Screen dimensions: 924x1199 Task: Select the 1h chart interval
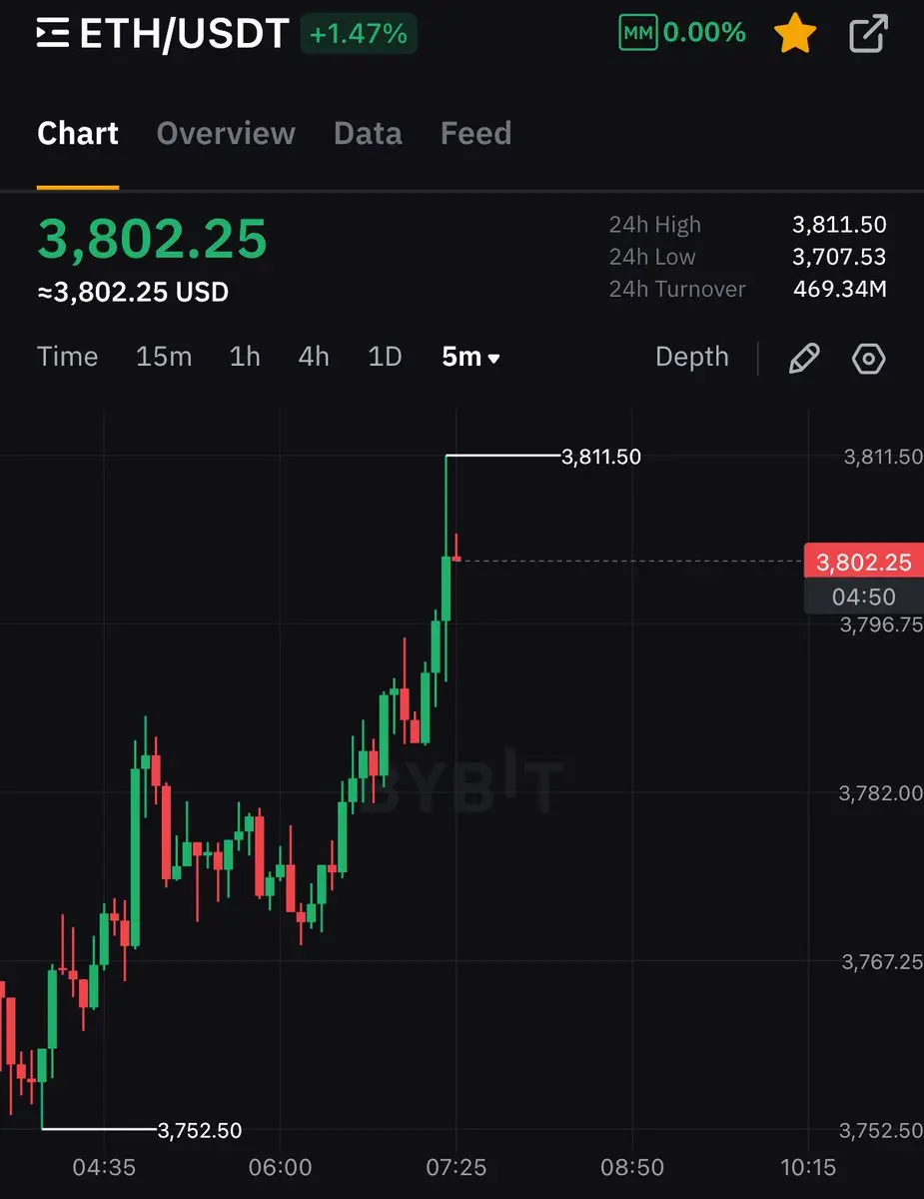tap(245, 357)
